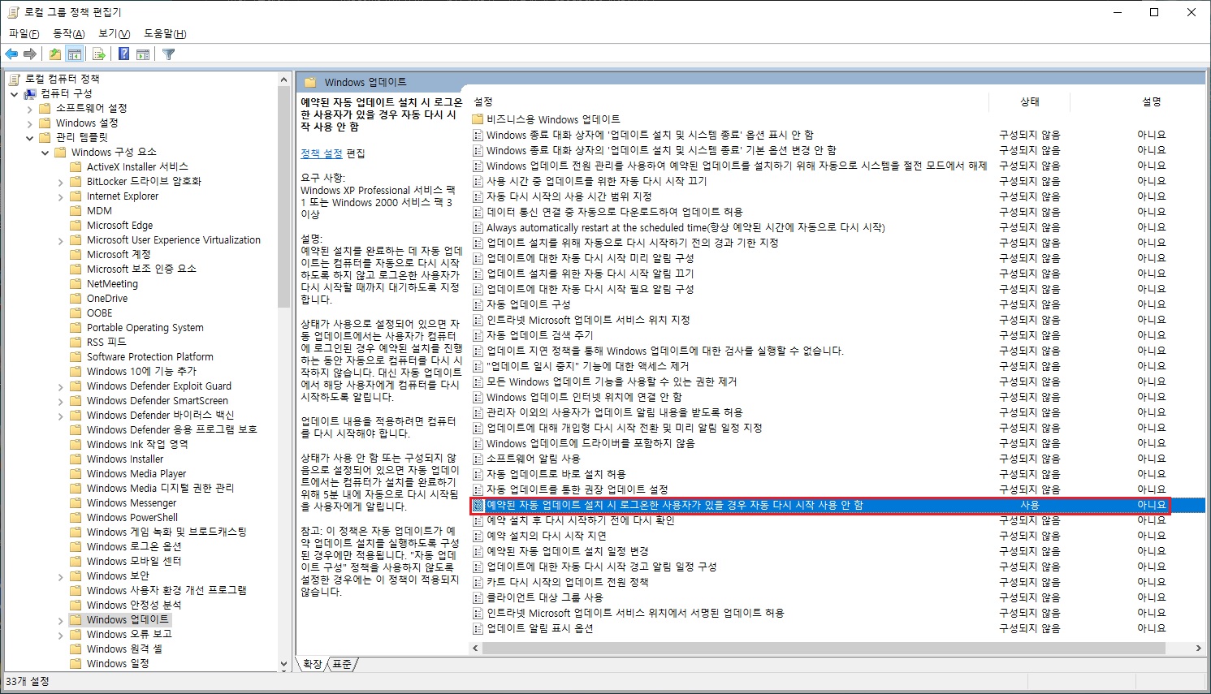Click the policy icon beside 자동 업데이트 검색 주기
Screen dimensions: 1211x694
[478, 335]
